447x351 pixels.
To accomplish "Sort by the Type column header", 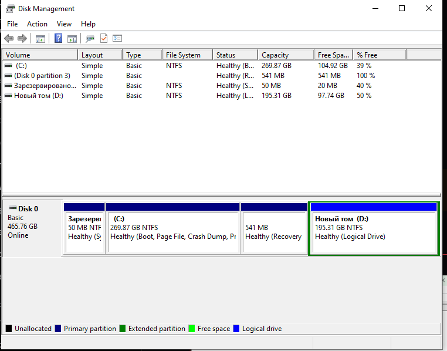I will click(x=142, y=55).
